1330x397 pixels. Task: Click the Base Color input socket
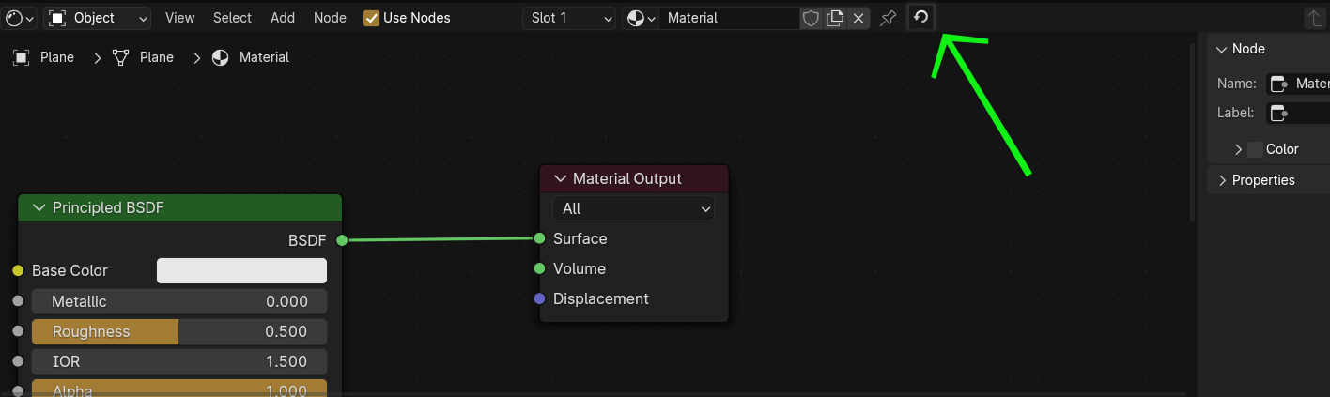(x=17, y=270)
